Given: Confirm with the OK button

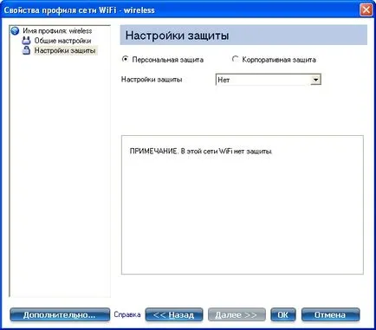Looking at the screenshot, I should point(283,314).
